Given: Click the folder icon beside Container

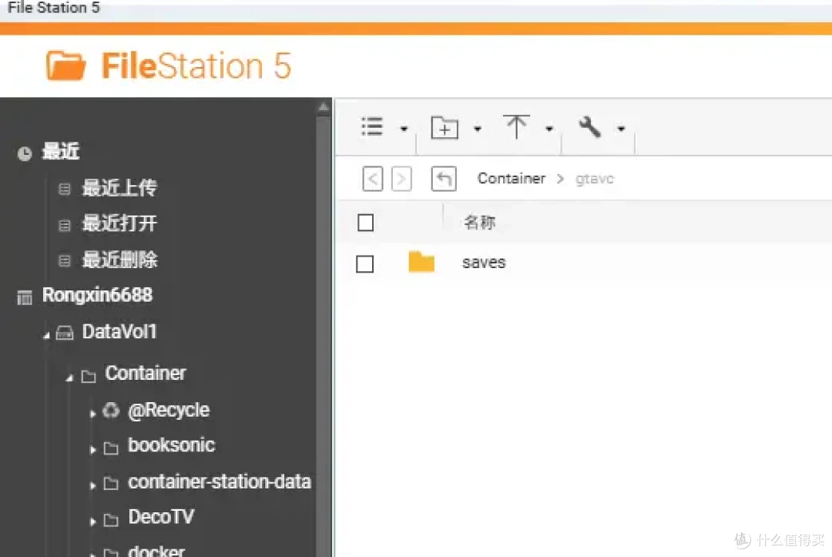Looking at the screenshot, I should 88,376.
